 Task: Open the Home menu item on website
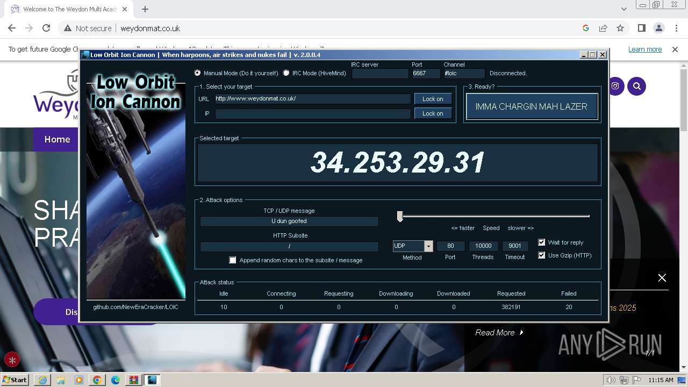[x=57, y=139]
